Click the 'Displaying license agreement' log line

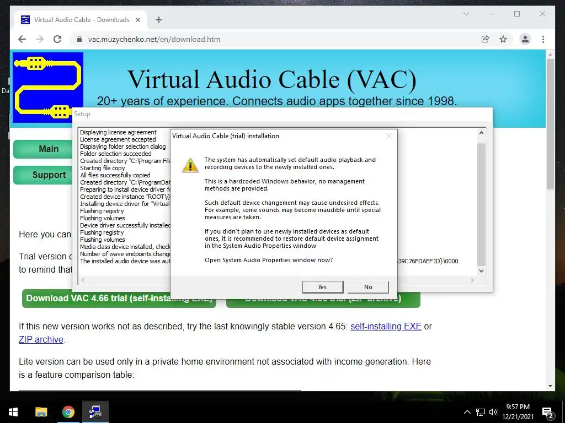click(x=118, y=132)
